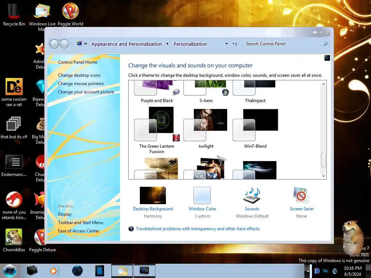Click the volume tray icon
This screenshot has height=278, width=371.
[334, 271]
